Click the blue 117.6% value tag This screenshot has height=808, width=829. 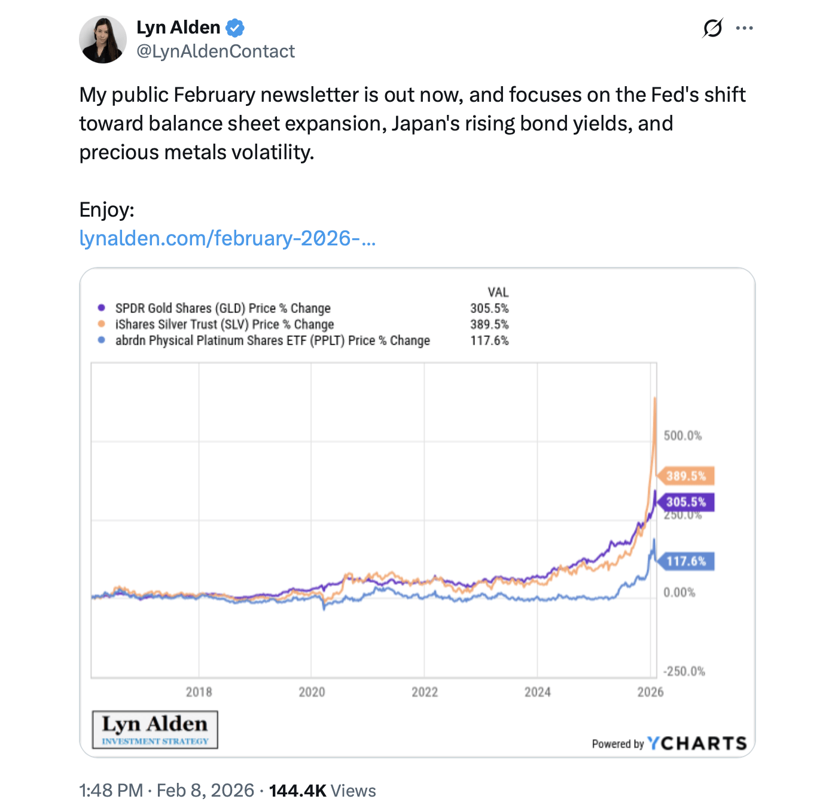coord(686,561)
